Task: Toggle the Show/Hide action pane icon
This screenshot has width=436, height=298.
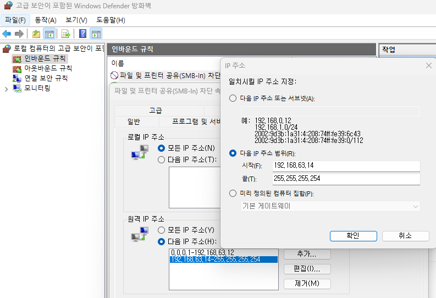Action: 96,34
